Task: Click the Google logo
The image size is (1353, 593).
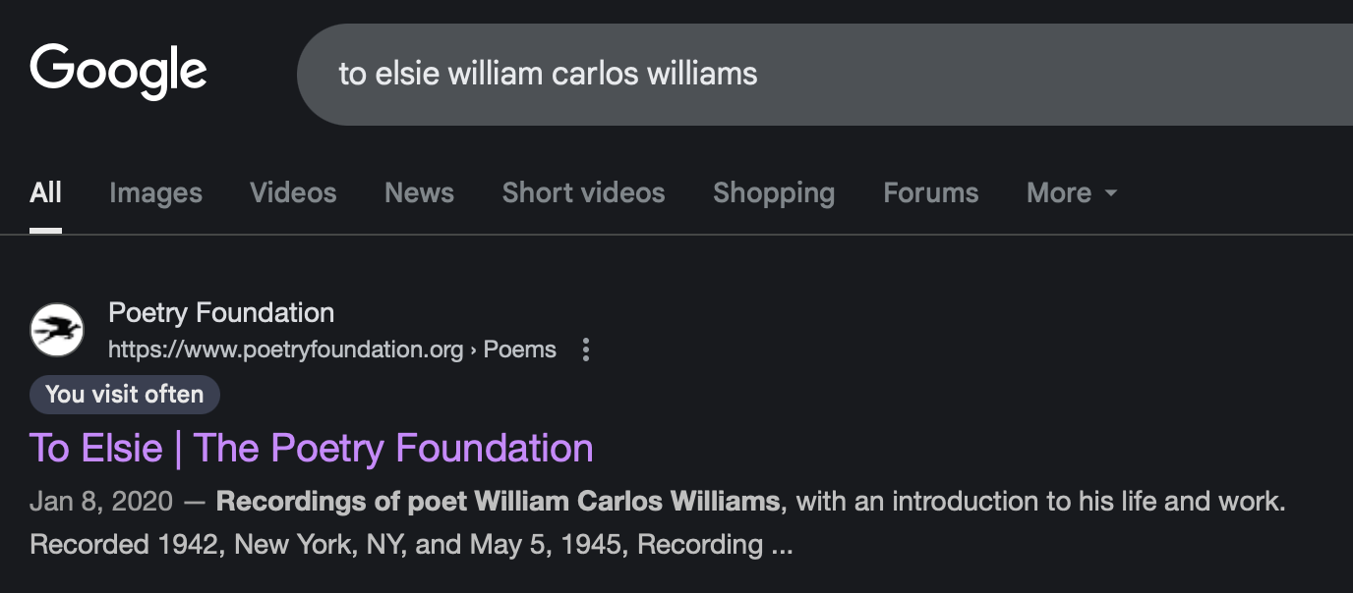Action: [118, 71]
